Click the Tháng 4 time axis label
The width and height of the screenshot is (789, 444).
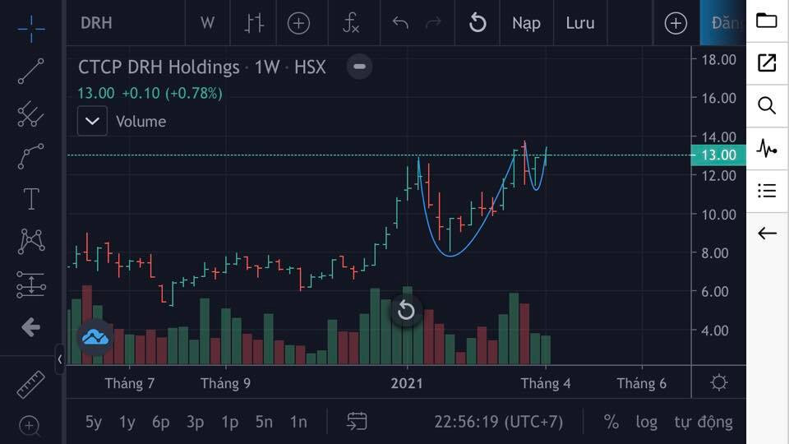tap(546, 384)
